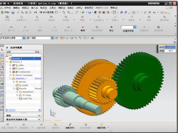Select the Driver Container item

24,75
